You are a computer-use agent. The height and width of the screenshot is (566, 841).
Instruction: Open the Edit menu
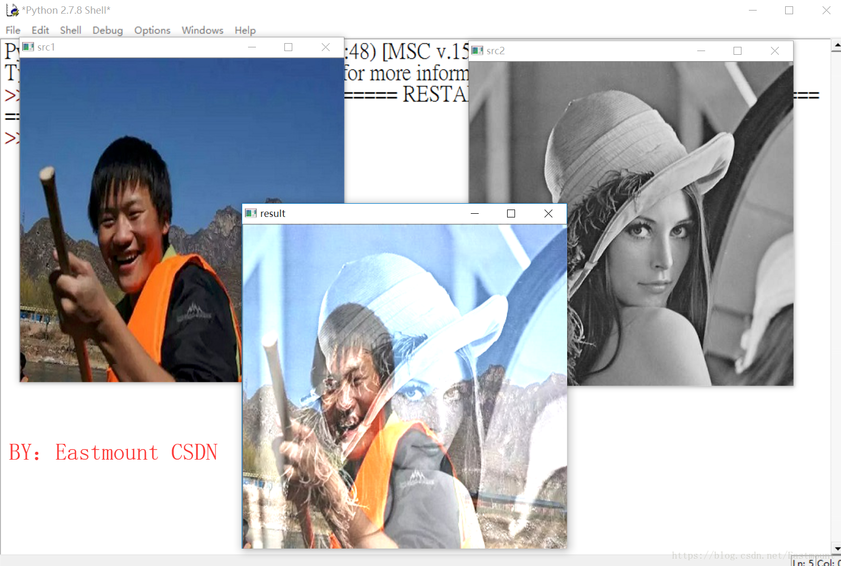(x=40, y=30)
